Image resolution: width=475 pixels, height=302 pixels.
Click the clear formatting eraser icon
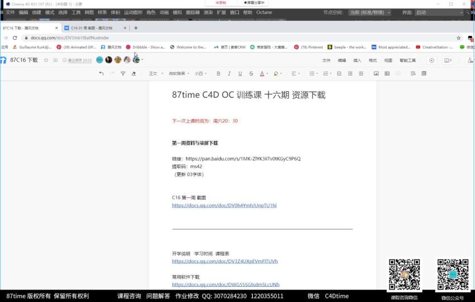point(134,73)
